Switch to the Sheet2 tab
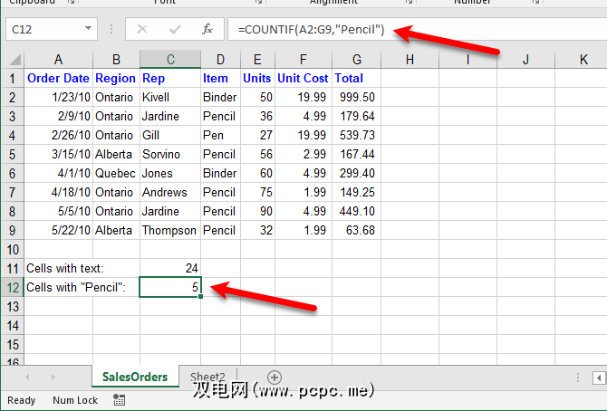The width and height of the screenshot is (607, 411). point(208,377)
